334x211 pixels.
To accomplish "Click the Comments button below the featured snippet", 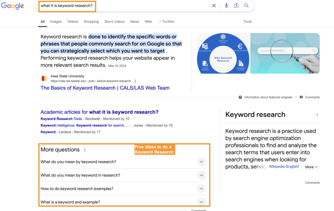I will tap(309, 97).
